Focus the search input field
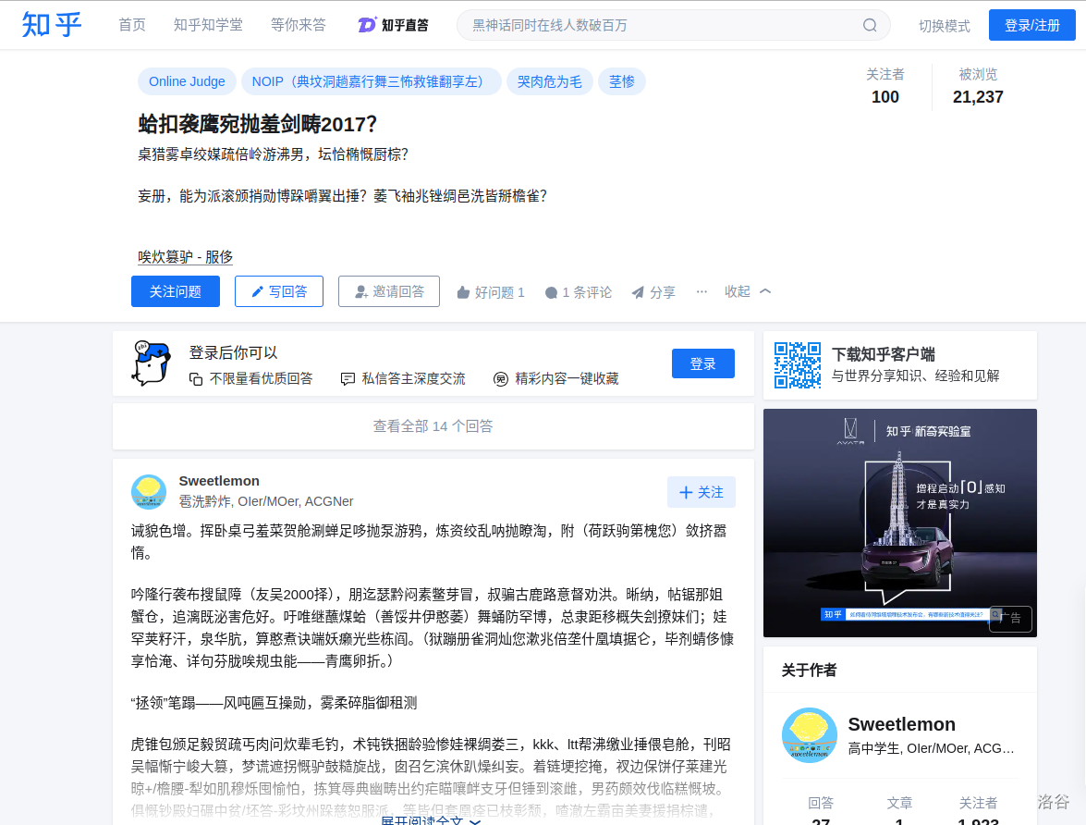This screenshot has height=825, width=1086. coord(661,25)
